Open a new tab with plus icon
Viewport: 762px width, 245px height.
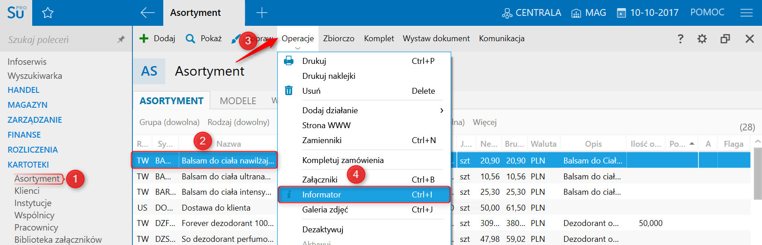pyautogui.click(x=262, y=13)
